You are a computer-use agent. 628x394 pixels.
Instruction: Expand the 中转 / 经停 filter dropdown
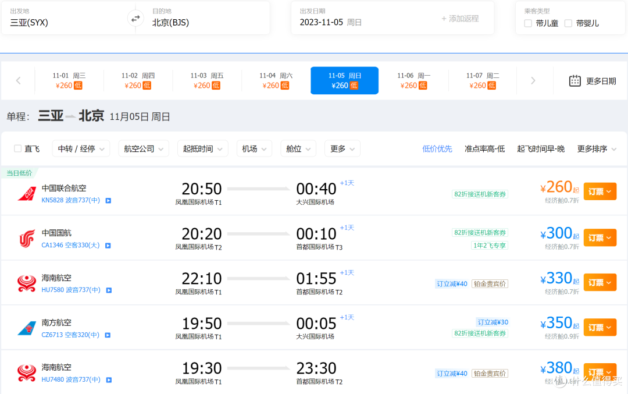pyautogui.click(x=81, y=149)
